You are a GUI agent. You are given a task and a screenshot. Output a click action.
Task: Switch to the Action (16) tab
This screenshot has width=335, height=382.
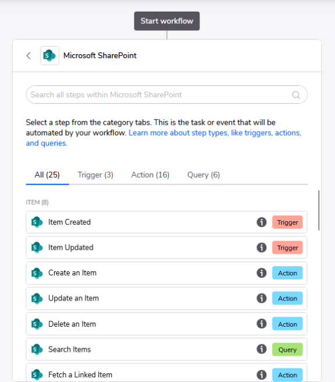(151, 175)
